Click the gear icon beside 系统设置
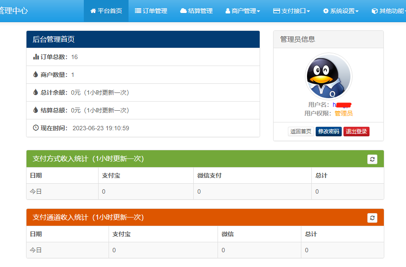 [x=326, y=11]
